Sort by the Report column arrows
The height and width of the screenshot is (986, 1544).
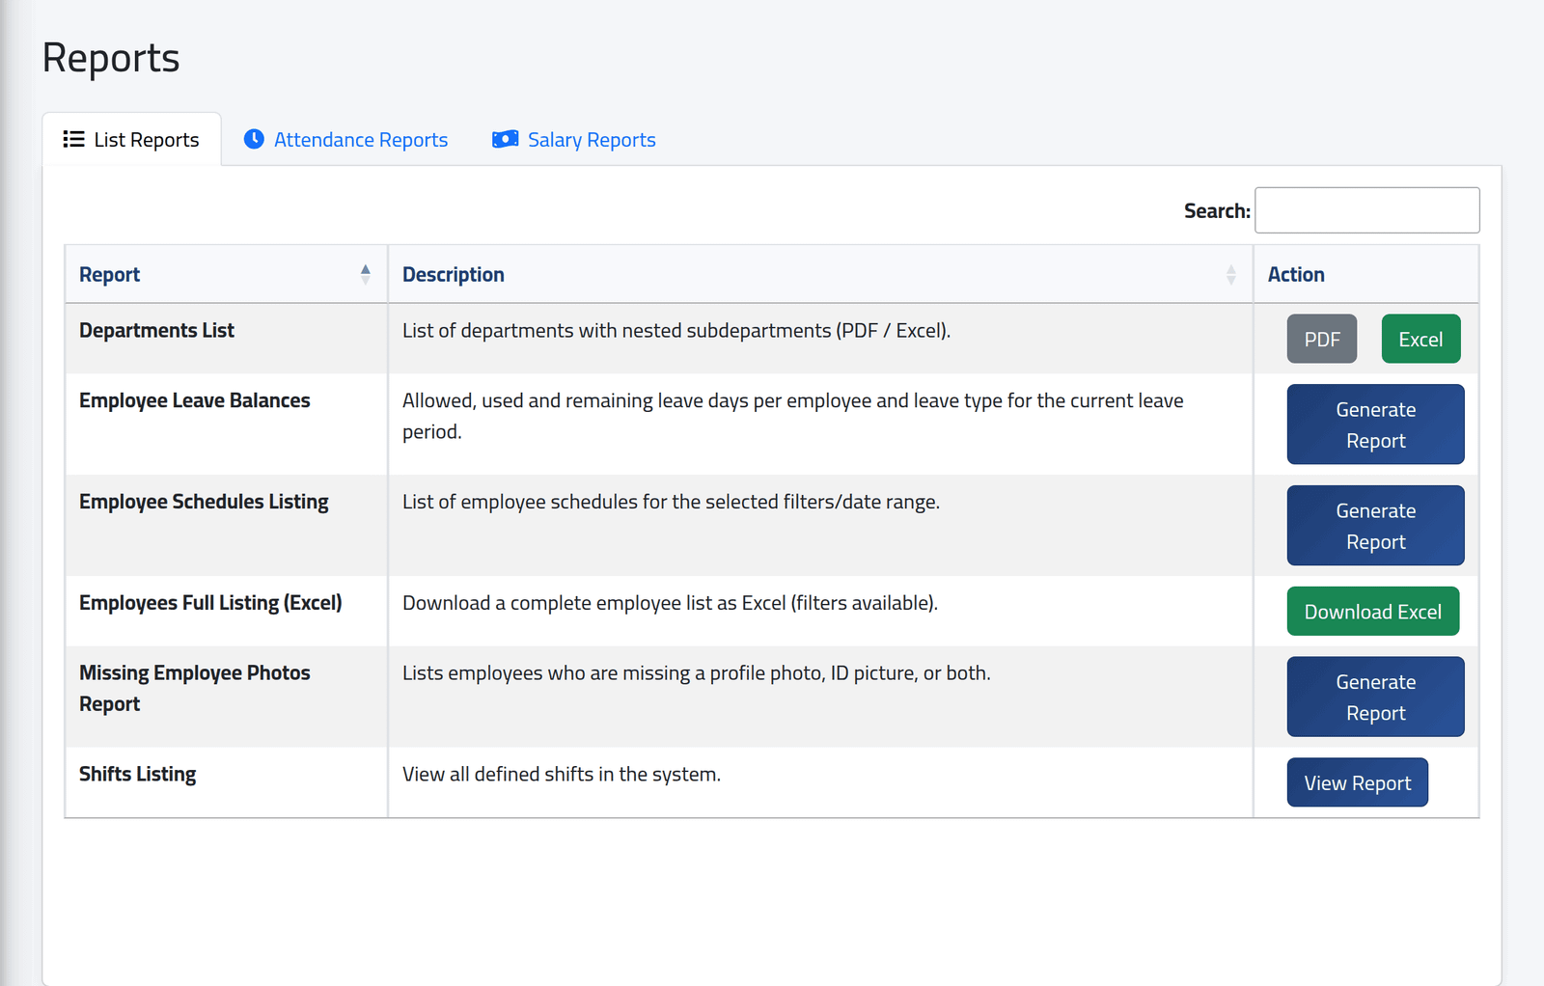coord(365,274)
